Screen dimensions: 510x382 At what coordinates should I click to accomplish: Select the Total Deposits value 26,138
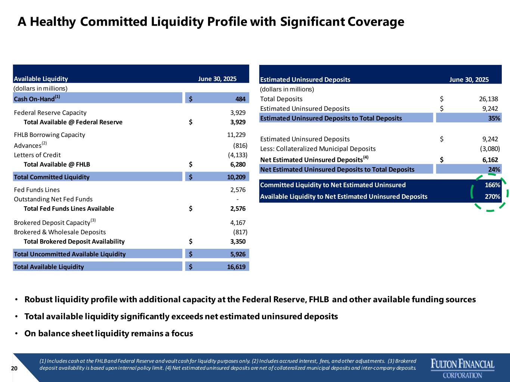click(488, 99)
